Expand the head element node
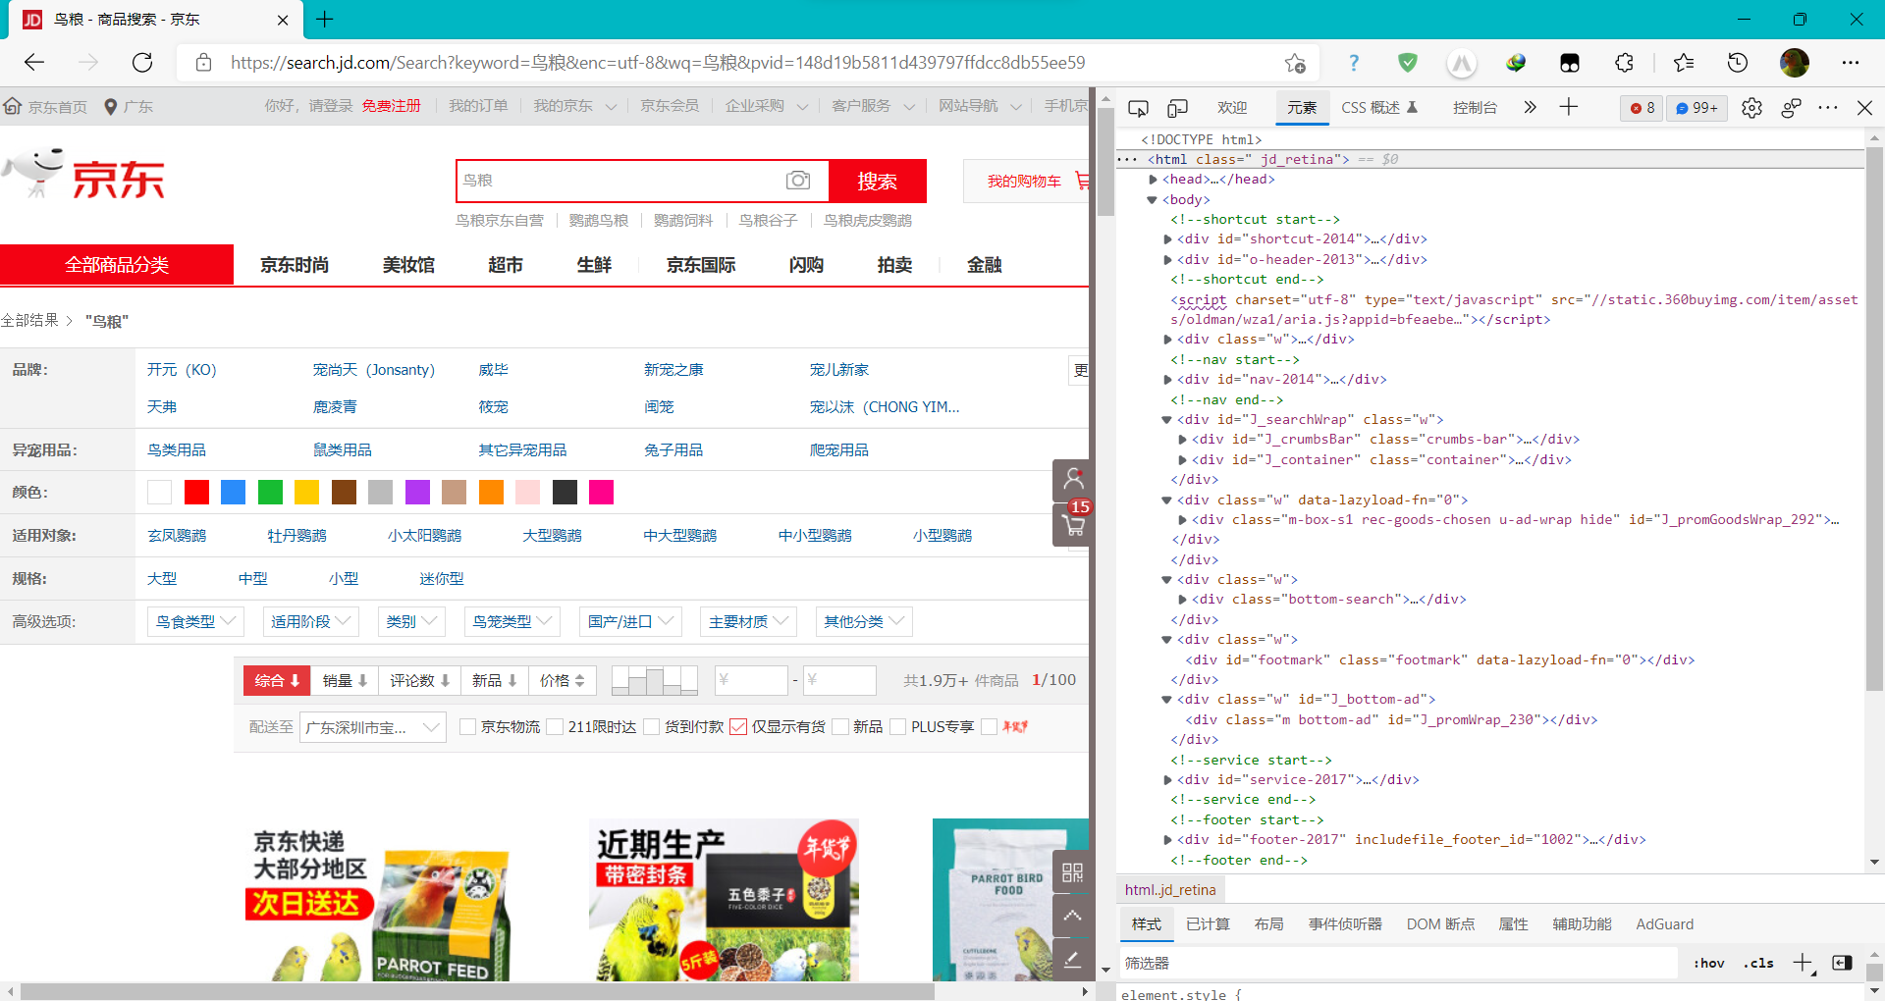The width and height of the screenshot is (1885, 1001). 1153,180
